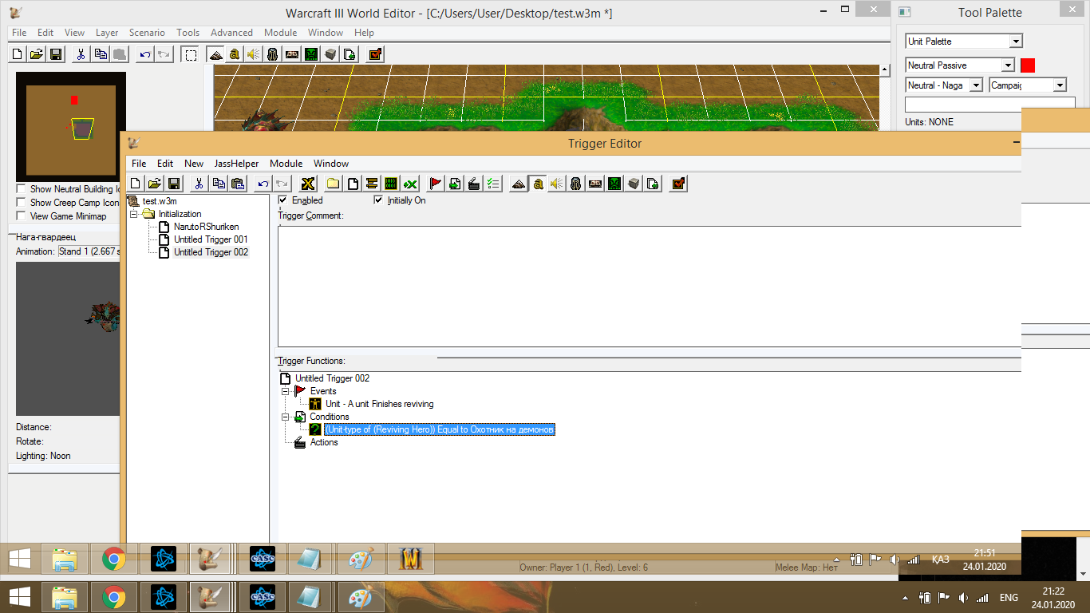Screen dimensions: 1090x613
Task: Click Test Map icon in World Editor toolbar
Action: click(375, 54)
